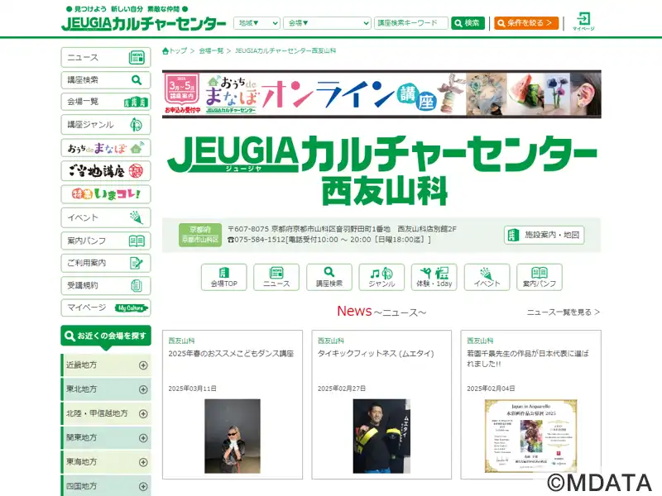662x496 pixels.
Task: Click the 体験・1day icon button
Action: (x=434, y=277)
